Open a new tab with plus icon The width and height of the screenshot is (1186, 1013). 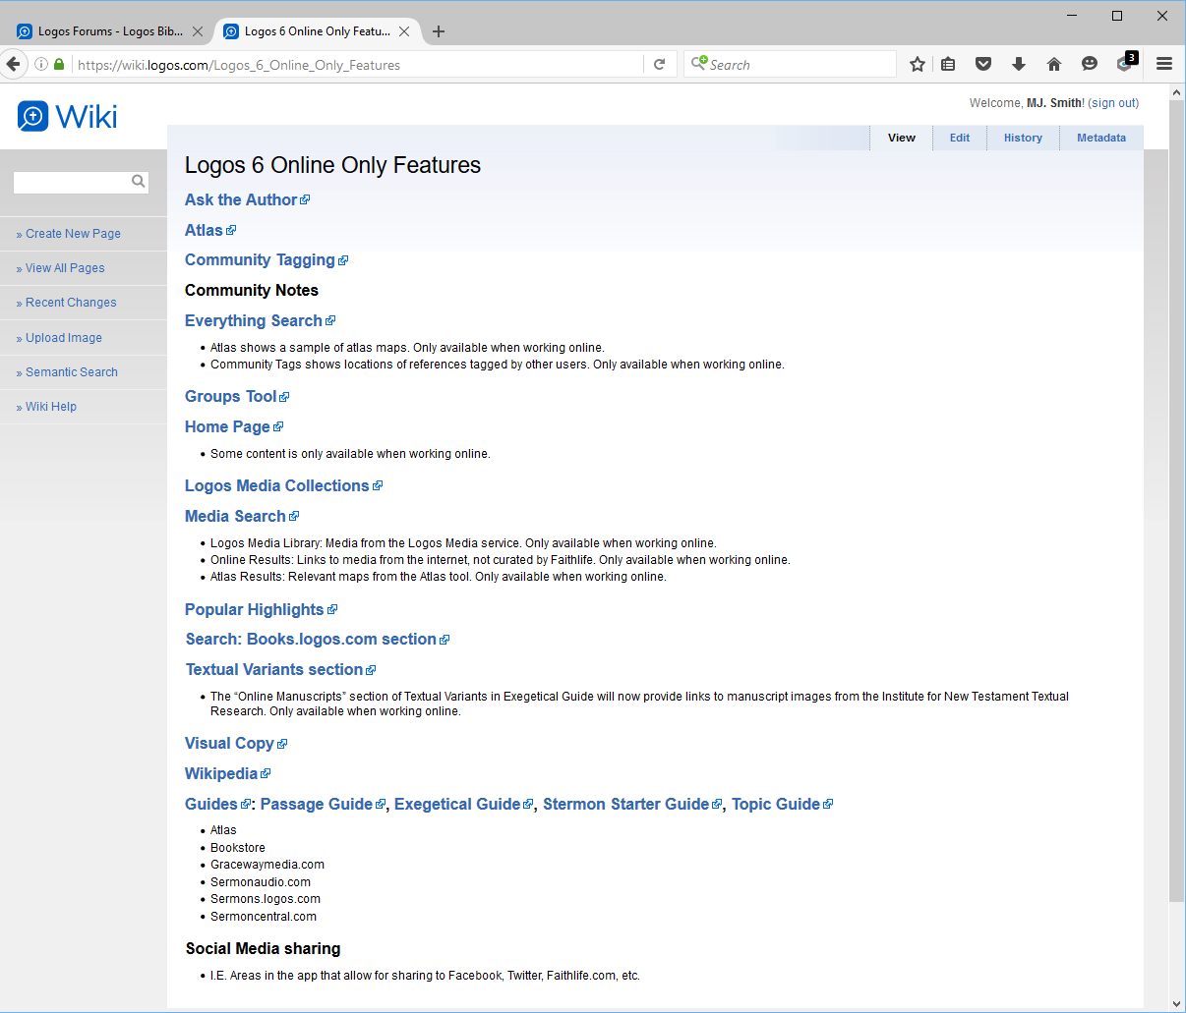(439, 31)
